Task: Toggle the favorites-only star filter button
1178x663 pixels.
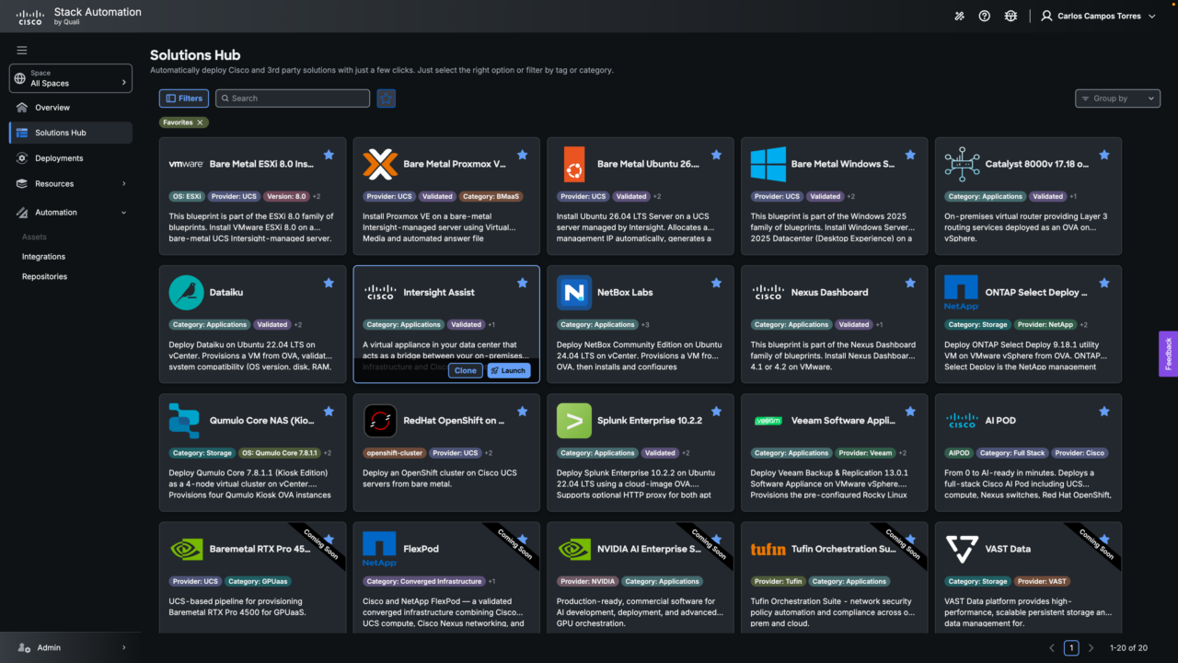Action: coord(387,99)
